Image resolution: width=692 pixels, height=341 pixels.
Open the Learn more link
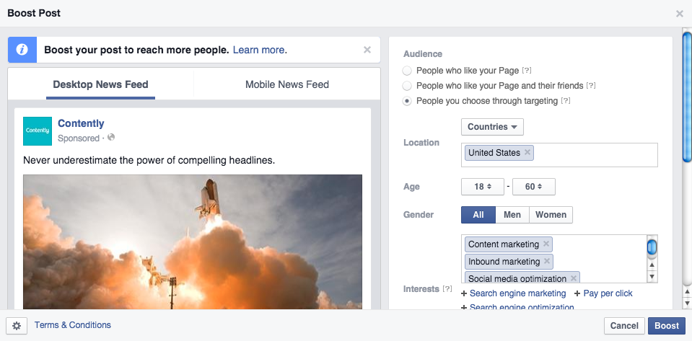[260, 50]
